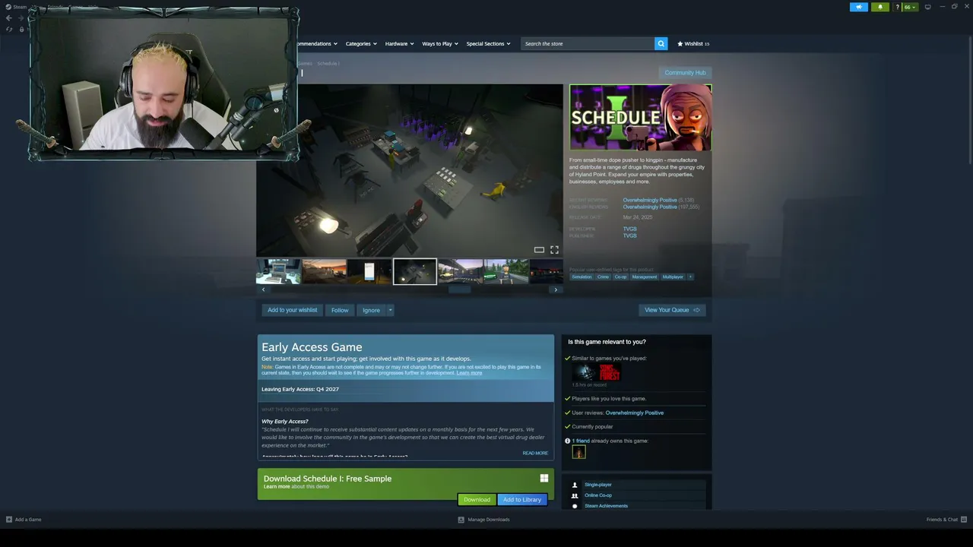Click View Your Queue

click(672, 310)
